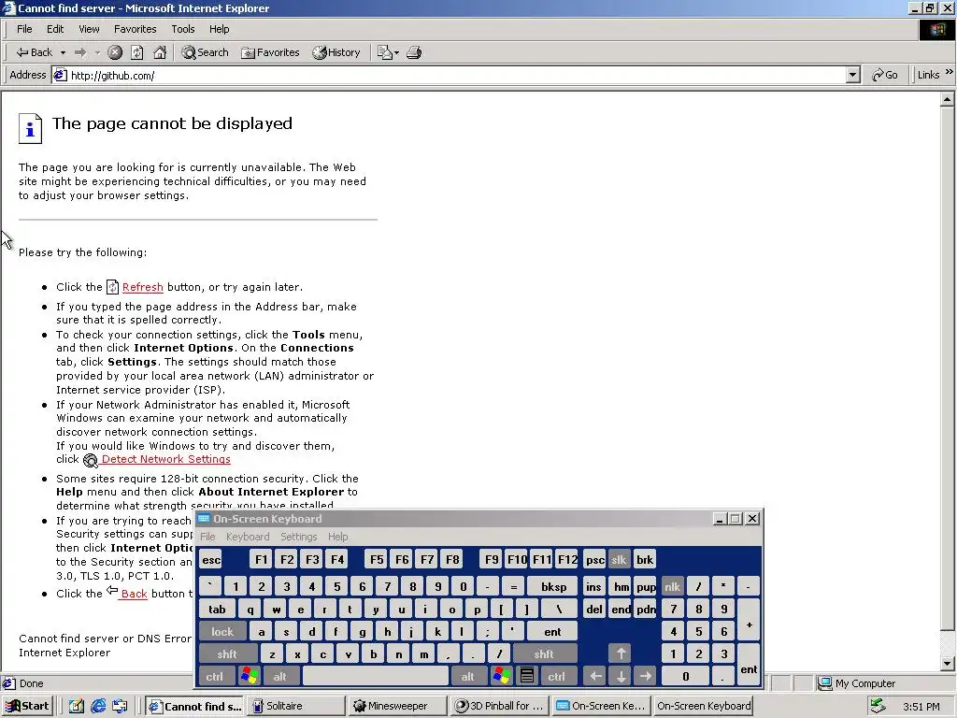Toggle the right shft key
This screenshot has height=718, width=957.
click(x=543, y=653)
